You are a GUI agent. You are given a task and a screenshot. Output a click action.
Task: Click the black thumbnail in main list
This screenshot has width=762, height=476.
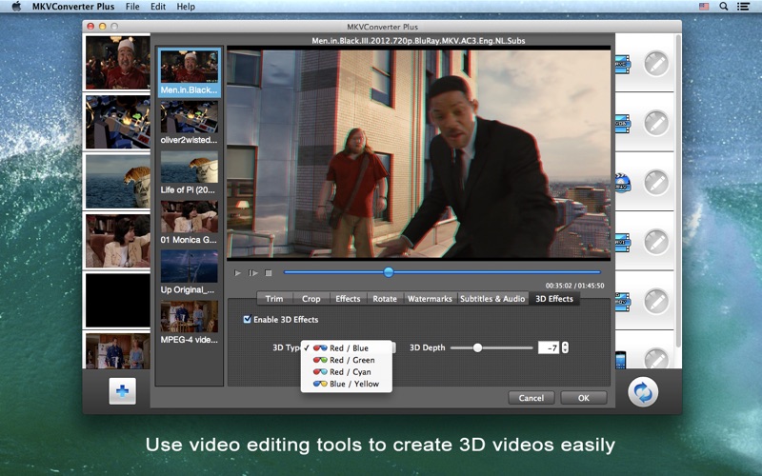click(117, 300)
